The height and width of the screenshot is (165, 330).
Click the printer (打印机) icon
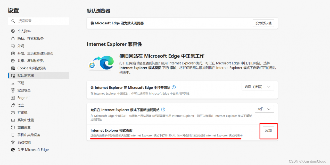[13, 113]
